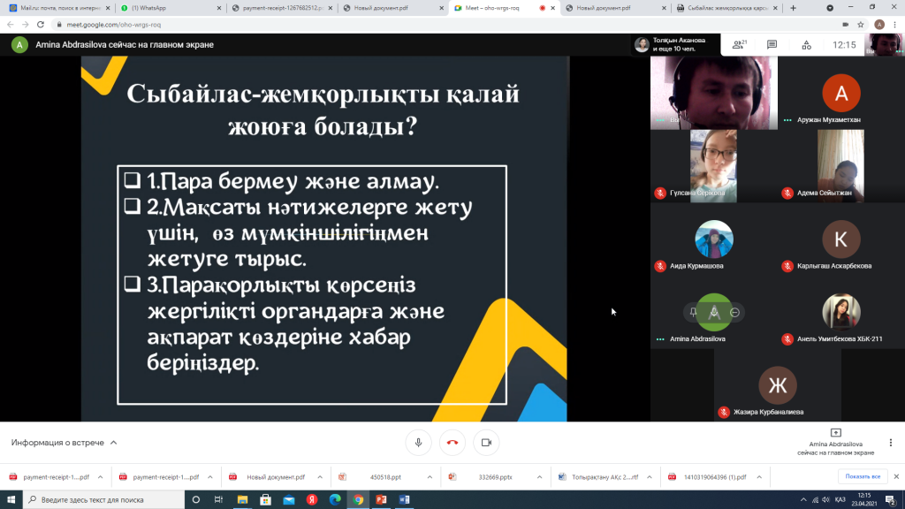Pin Amina Abdrasilova's tile
The height and width of the screenshot is (509, 905).
pos(695,312)
